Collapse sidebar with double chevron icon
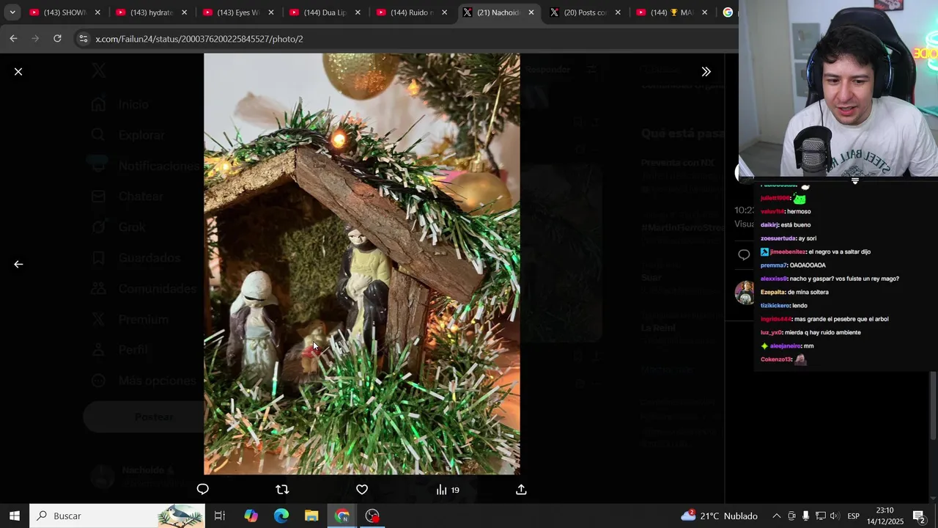The height and width of the screenshot is (528, 938). click(x=706, y=72)
